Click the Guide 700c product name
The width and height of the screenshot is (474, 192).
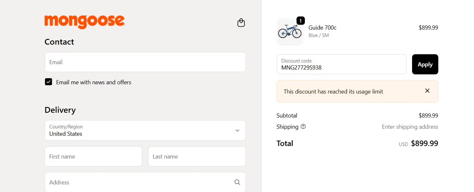[x=322, y=28]
